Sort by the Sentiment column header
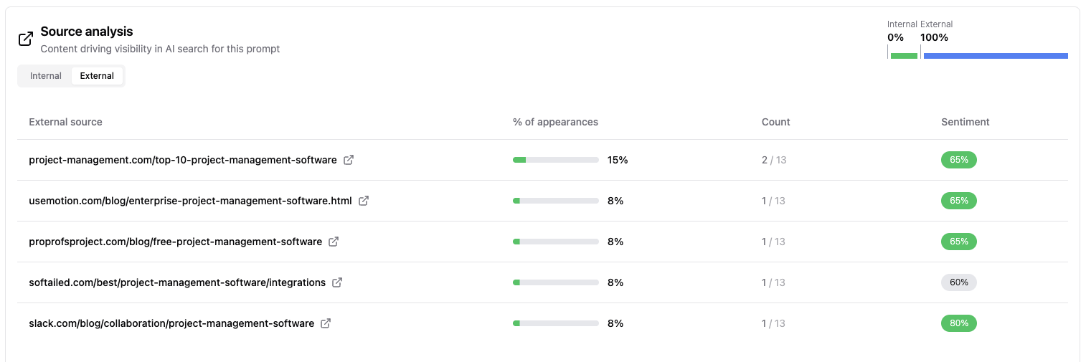 pos(965,122)
